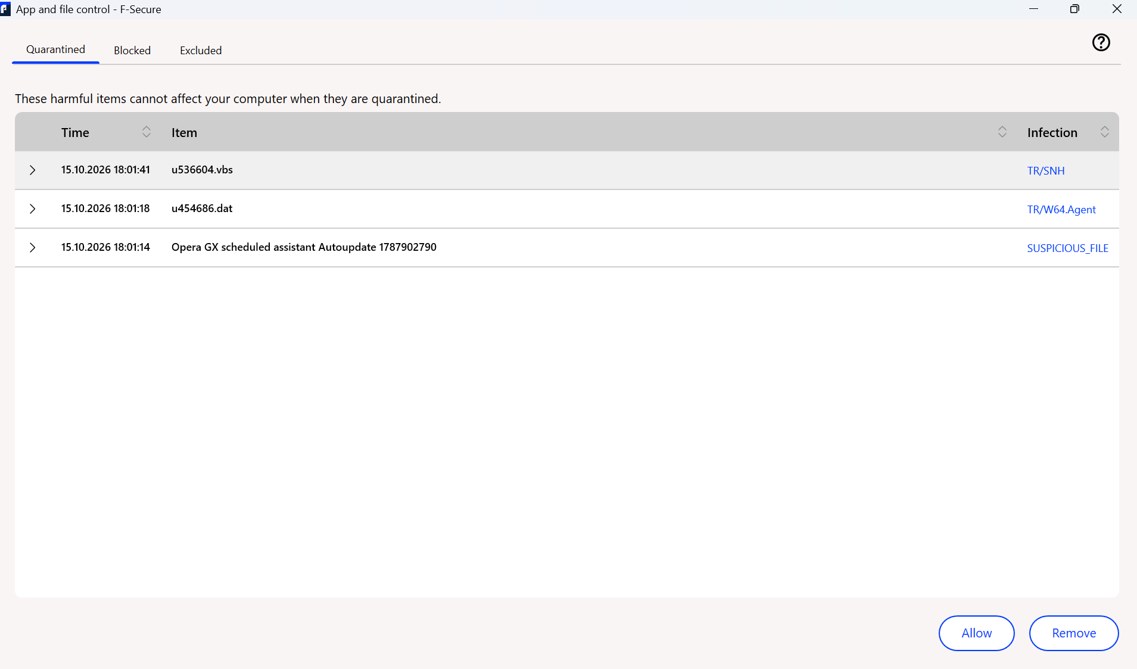Sort by the Infection column arrows
Viewport: 1137px width, 669px height.
pos(1105,132)
